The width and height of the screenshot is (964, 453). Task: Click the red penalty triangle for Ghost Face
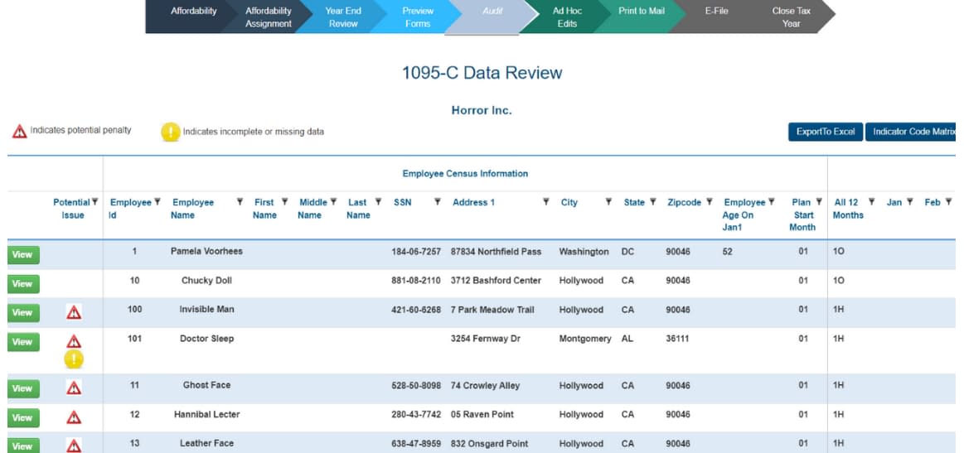(74, 388)
